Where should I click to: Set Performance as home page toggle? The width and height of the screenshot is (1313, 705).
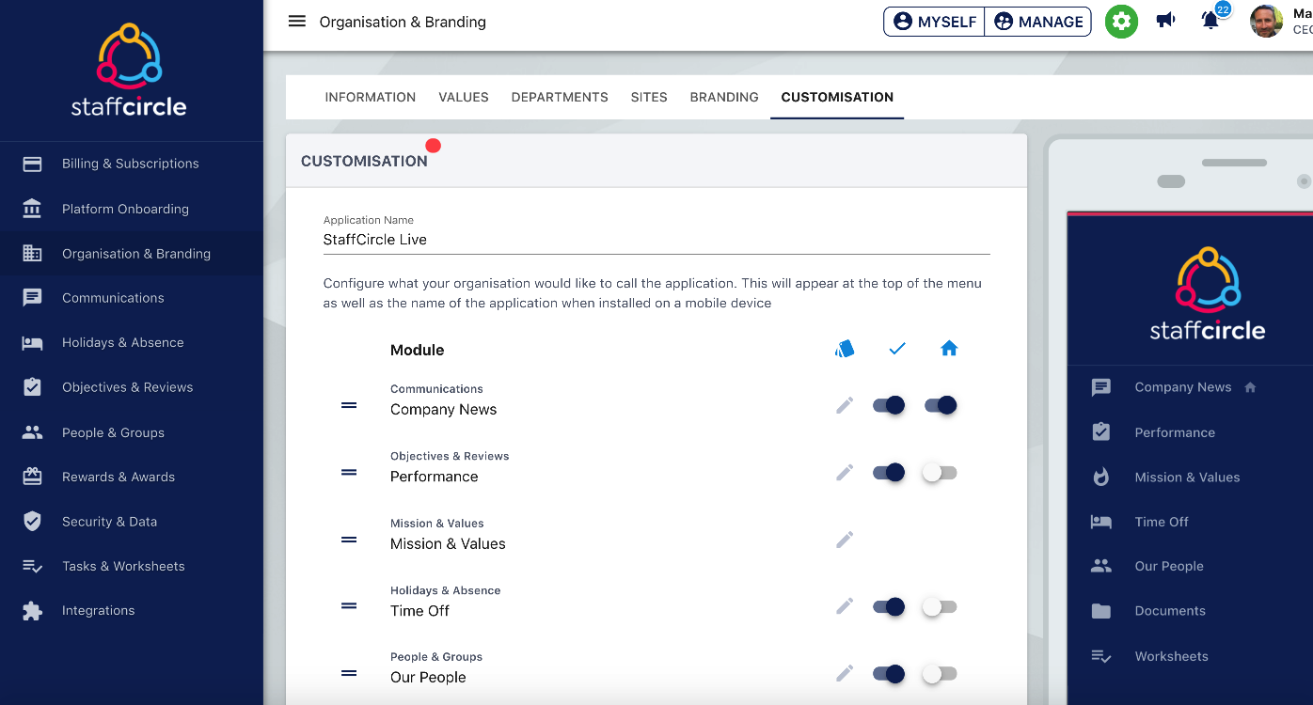(x=940, y=473)
